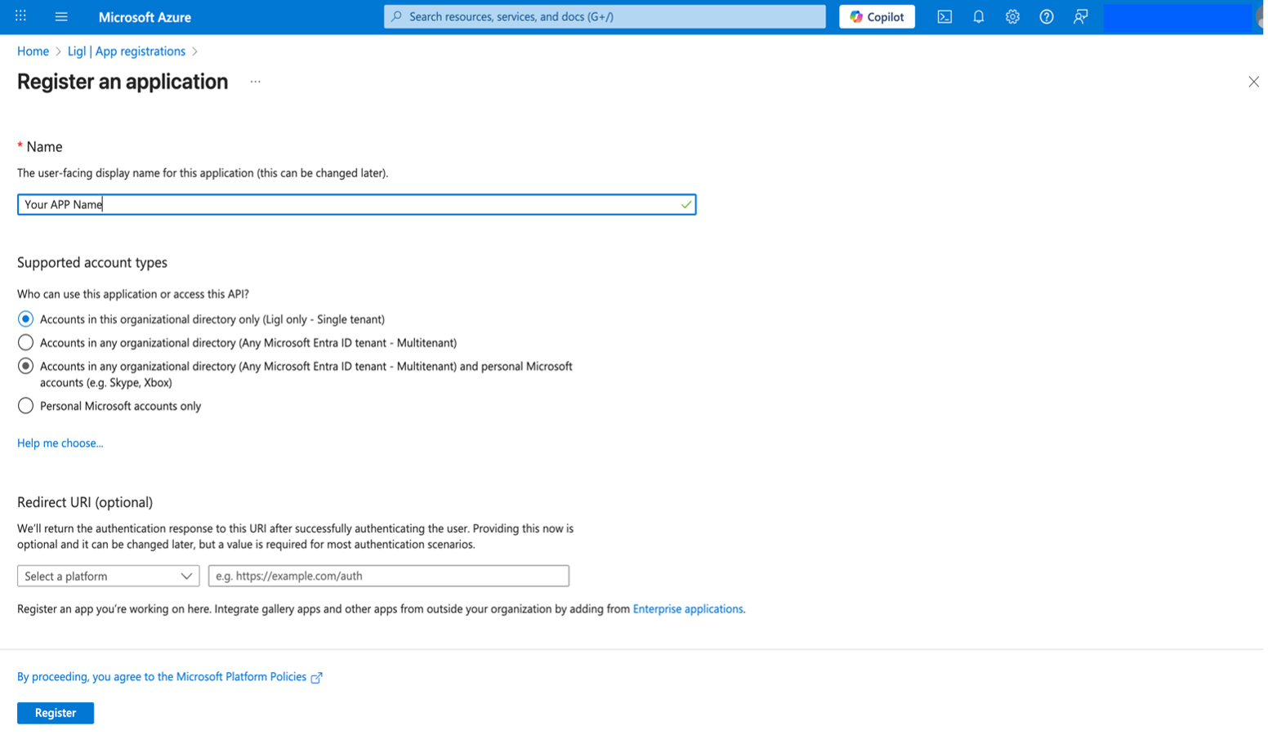Open the feedback icon in top bar
This screenshot has height=748, width=1268.
click(1080, 16)
